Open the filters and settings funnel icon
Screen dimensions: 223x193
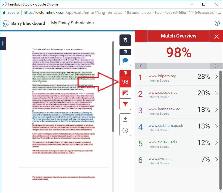pos(125,104)
